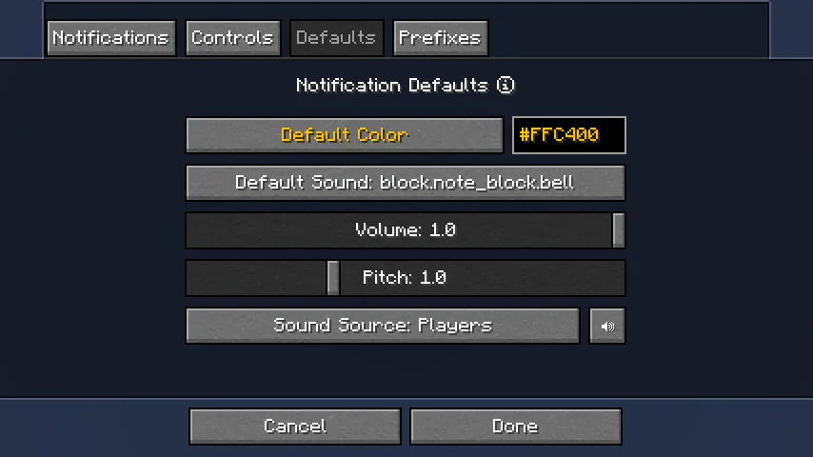Click Done to save settings
The image size is (813, 457).
(516, 427)
